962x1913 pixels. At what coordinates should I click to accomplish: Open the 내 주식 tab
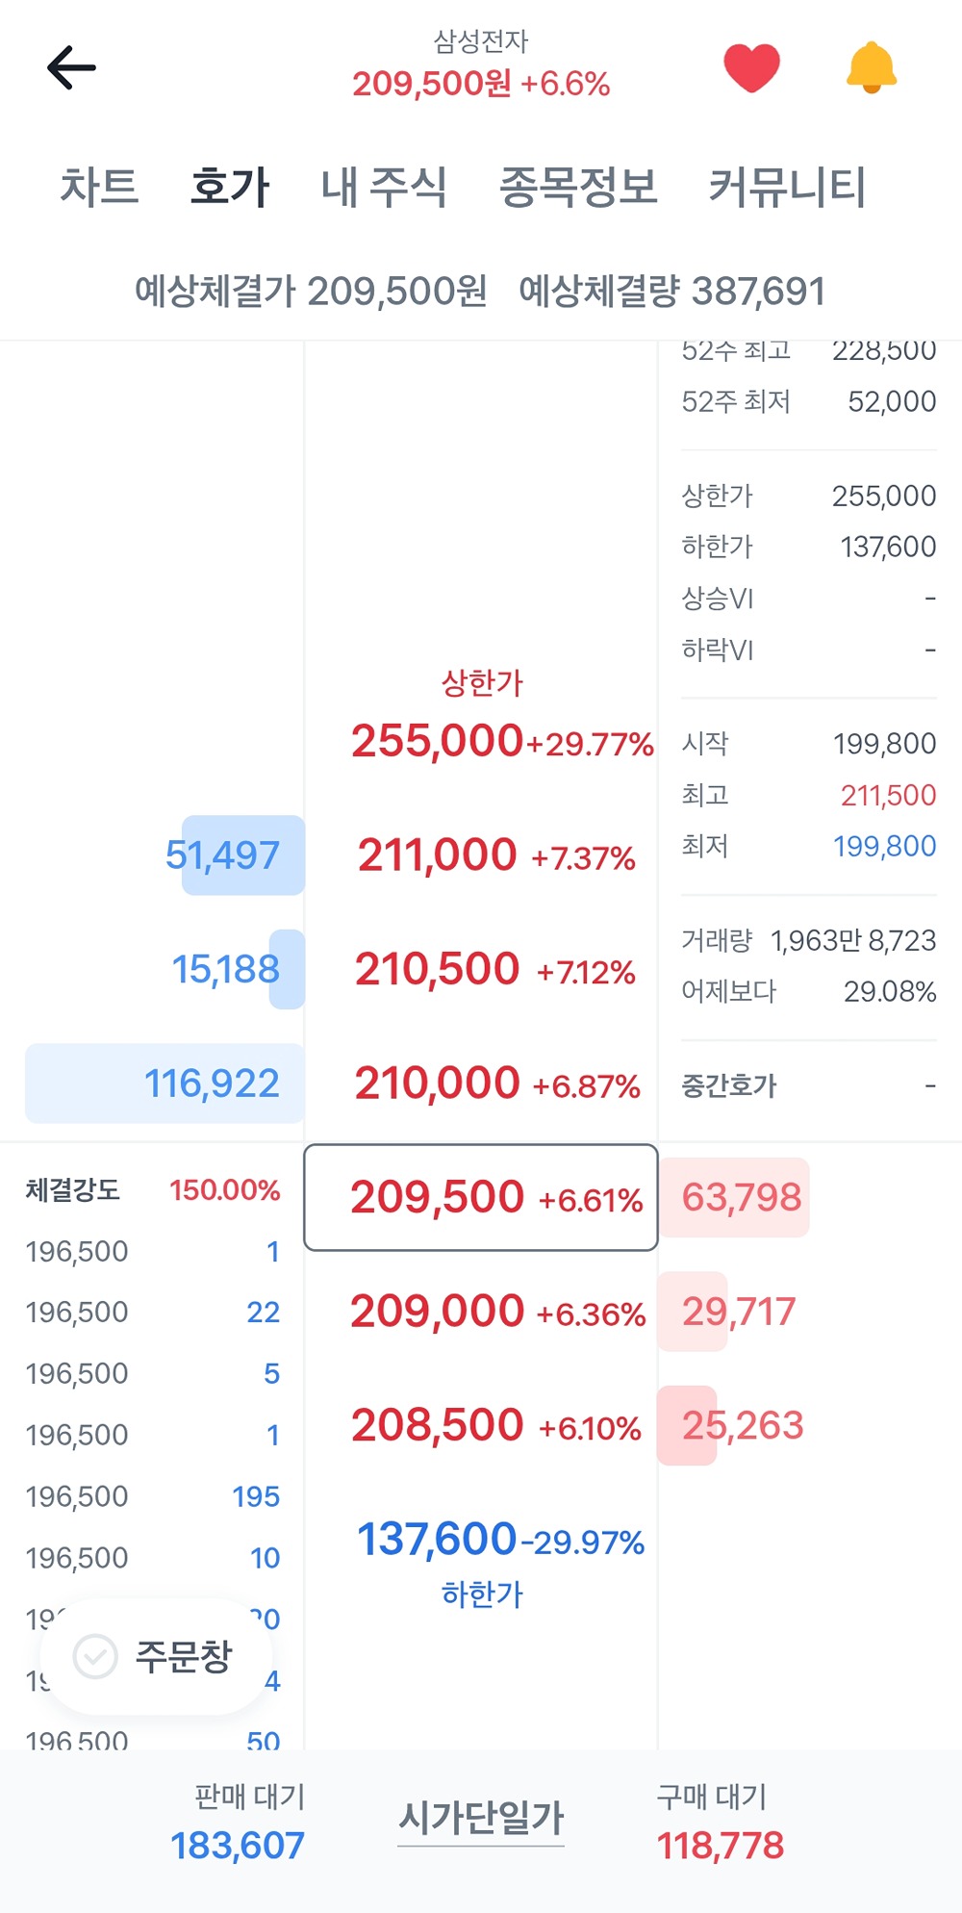[x=384, y=187]
